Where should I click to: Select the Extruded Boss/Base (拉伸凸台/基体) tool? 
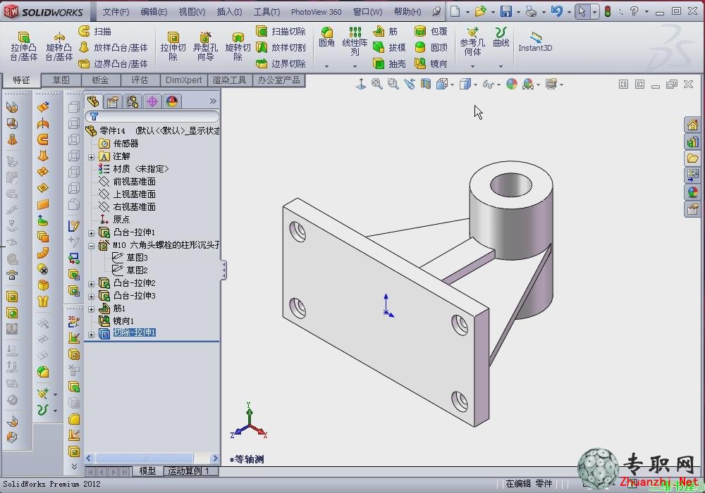(x=23, y=46)
